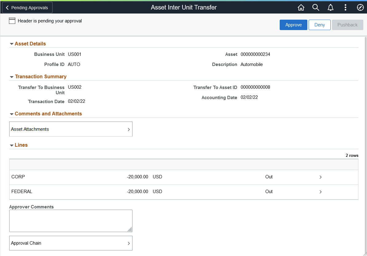
Task: Deny the asset transfer request
Action: click(x=319, y=25)
